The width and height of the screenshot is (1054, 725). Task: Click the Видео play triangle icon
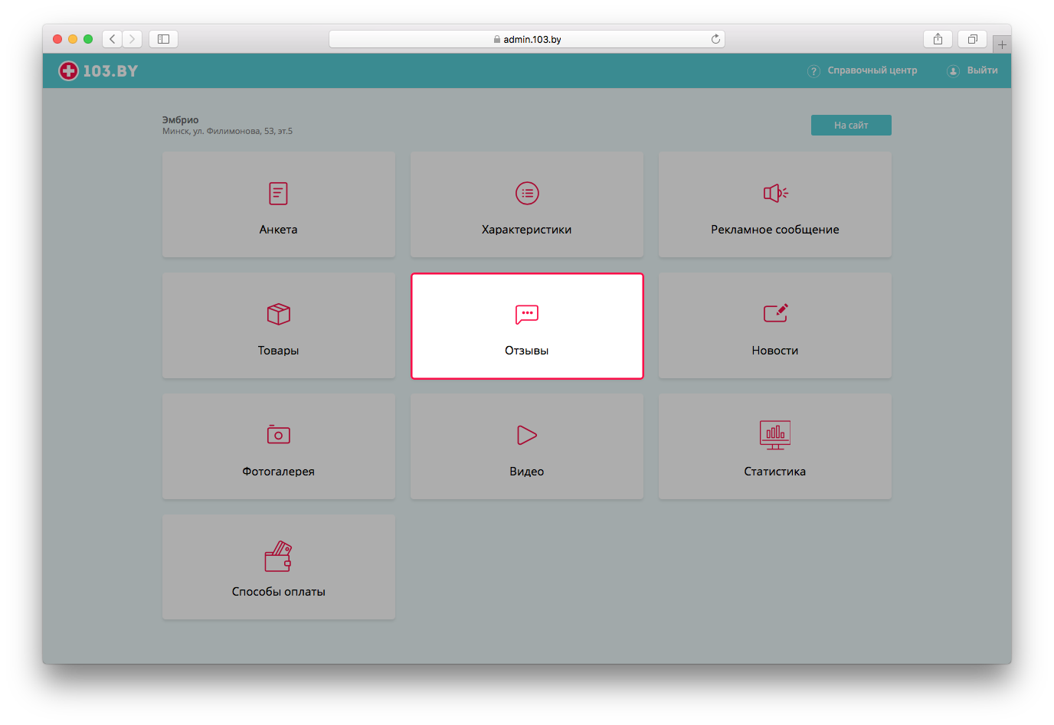(x=527, y=435)
